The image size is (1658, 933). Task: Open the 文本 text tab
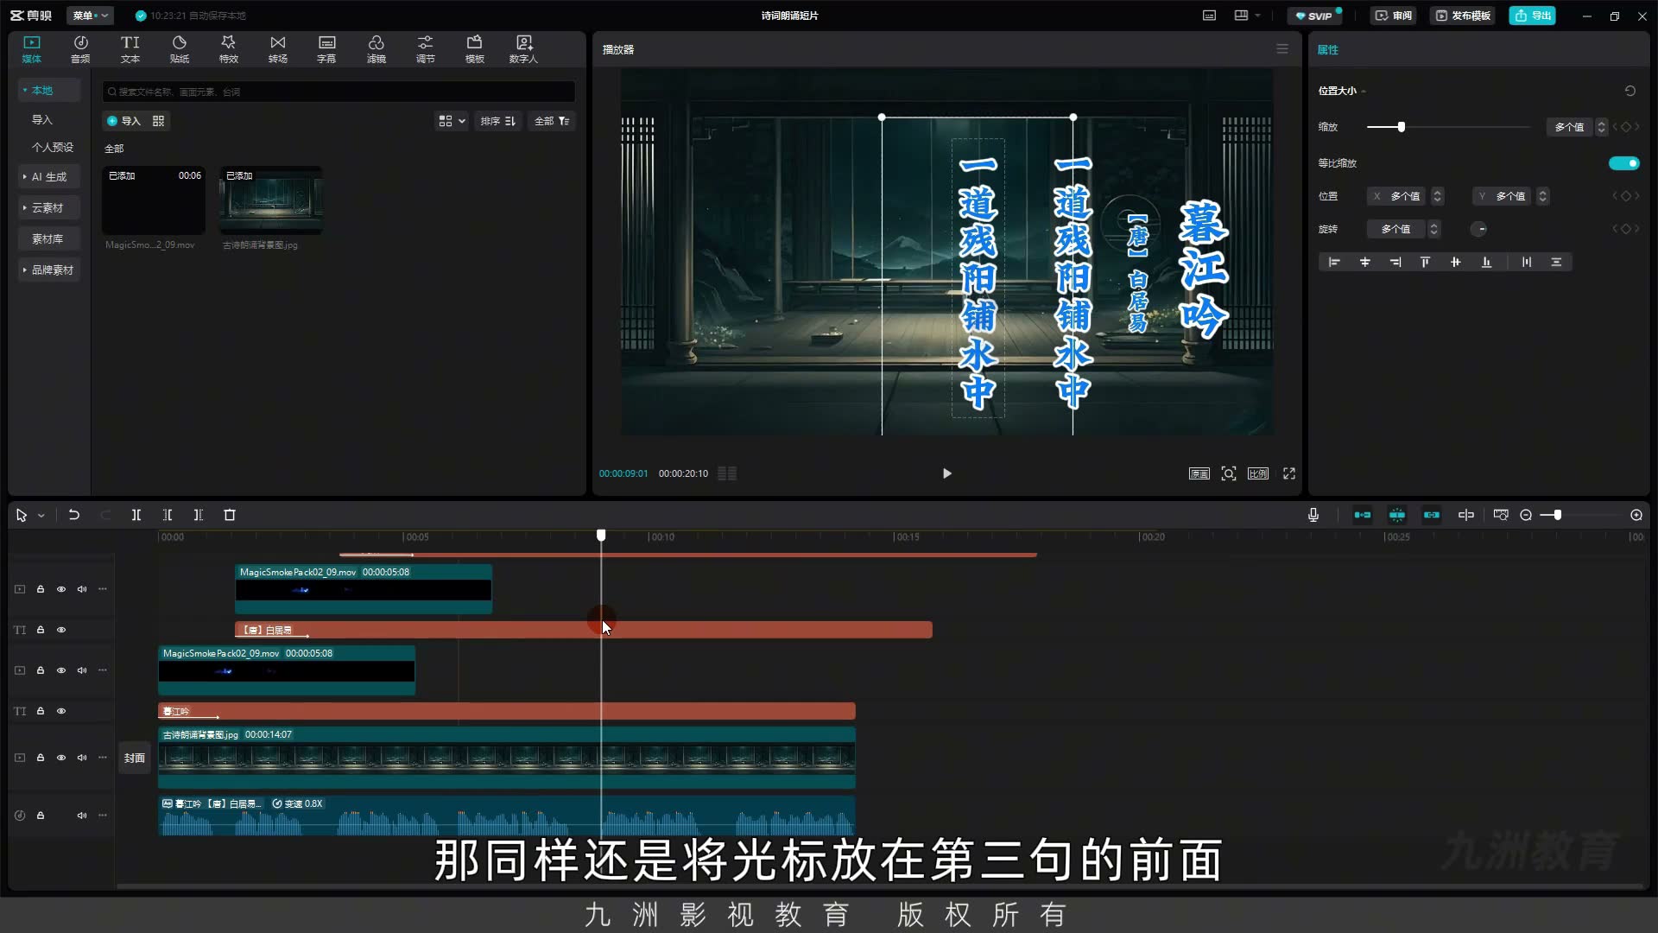[130, 49]
